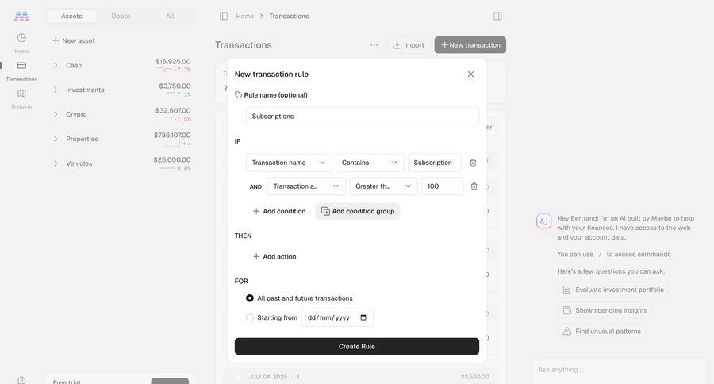Delete the Transaction amount condition
The height and width of the screenshot is (384, 714).
[x=474, y=186]
